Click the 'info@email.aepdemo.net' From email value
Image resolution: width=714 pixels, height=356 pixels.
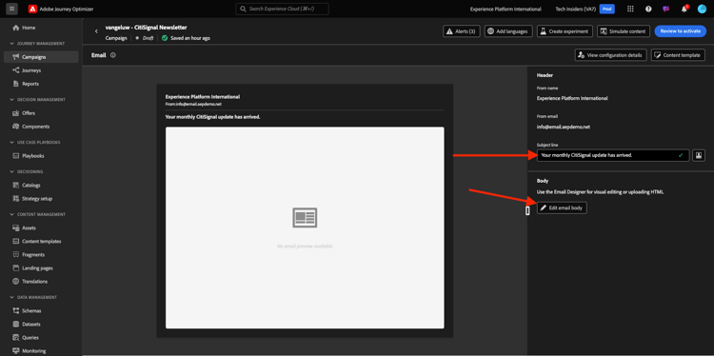pyautogui.click(x=564, y=127)
